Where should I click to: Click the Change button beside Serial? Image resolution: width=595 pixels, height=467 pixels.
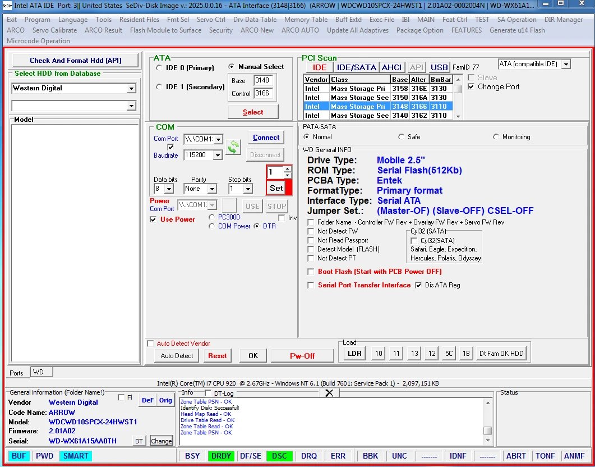pyautogui.click(x=162, y=441)
